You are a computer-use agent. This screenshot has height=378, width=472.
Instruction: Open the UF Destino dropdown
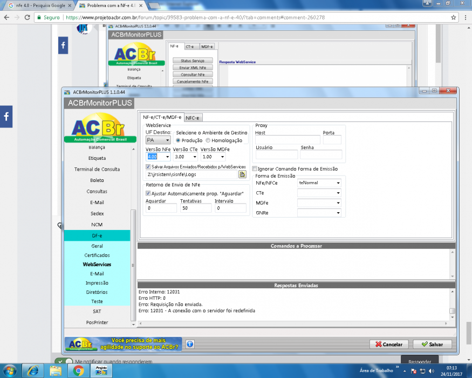click(159, 140)
